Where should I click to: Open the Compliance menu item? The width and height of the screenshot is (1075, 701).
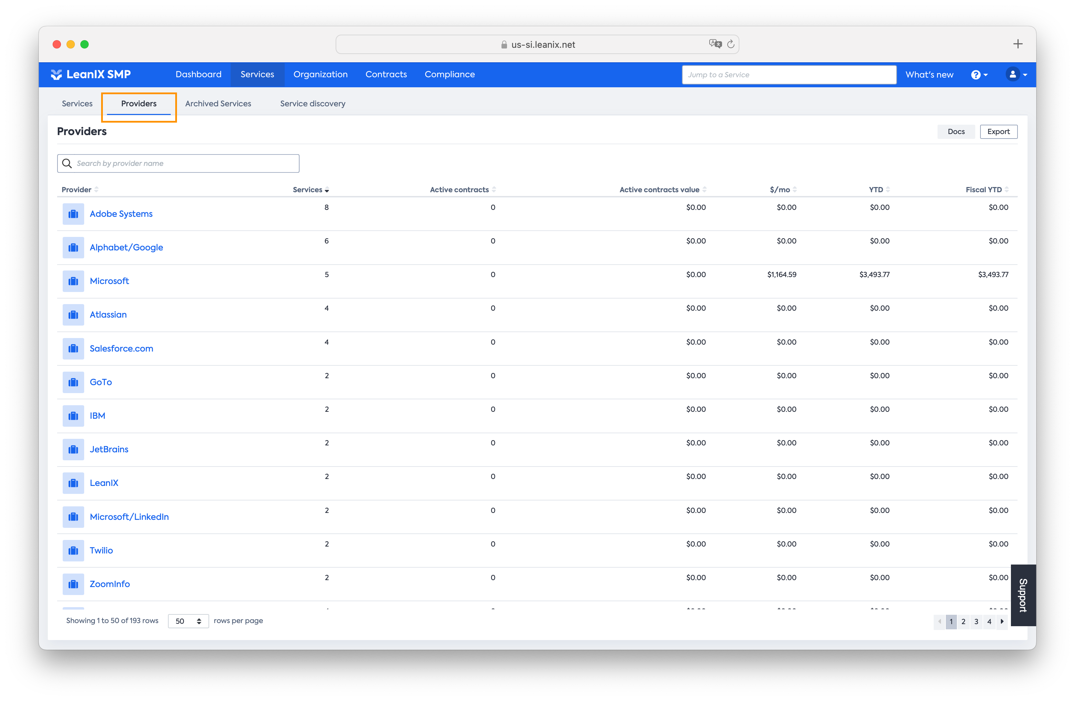click(x=450, y=74)
